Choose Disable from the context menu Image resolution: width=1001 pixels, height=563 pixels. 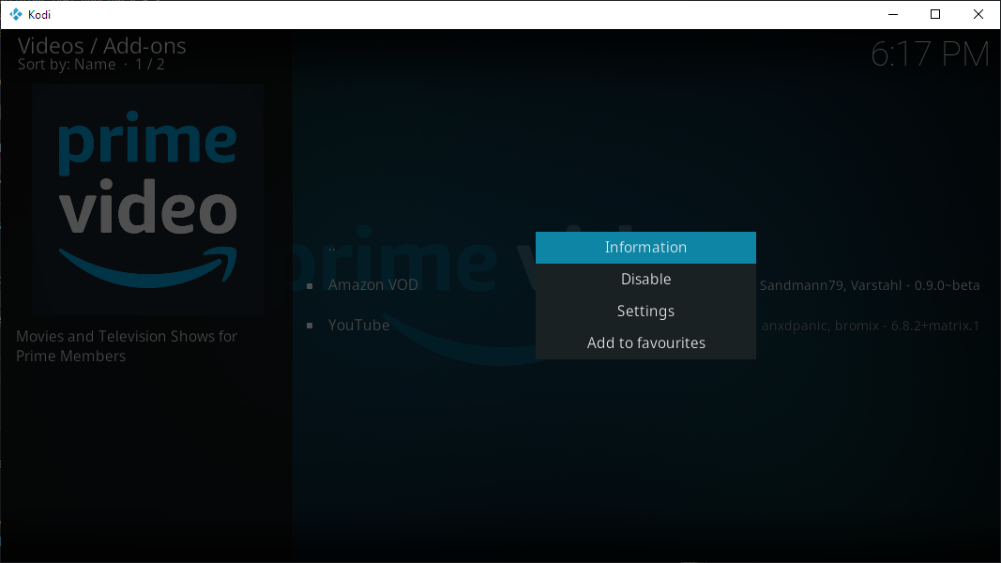click(x=645, y=279)
